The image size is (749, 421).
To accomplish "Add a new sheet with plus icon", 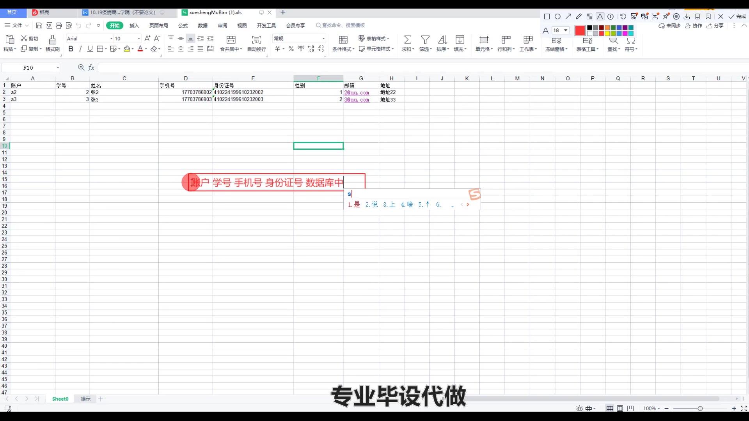I will pyautogui.click(x=101, y=399).
